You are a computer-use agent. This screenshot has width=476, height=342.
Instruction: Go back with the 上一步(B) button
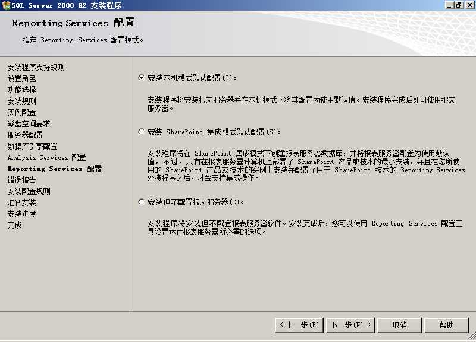299,325
